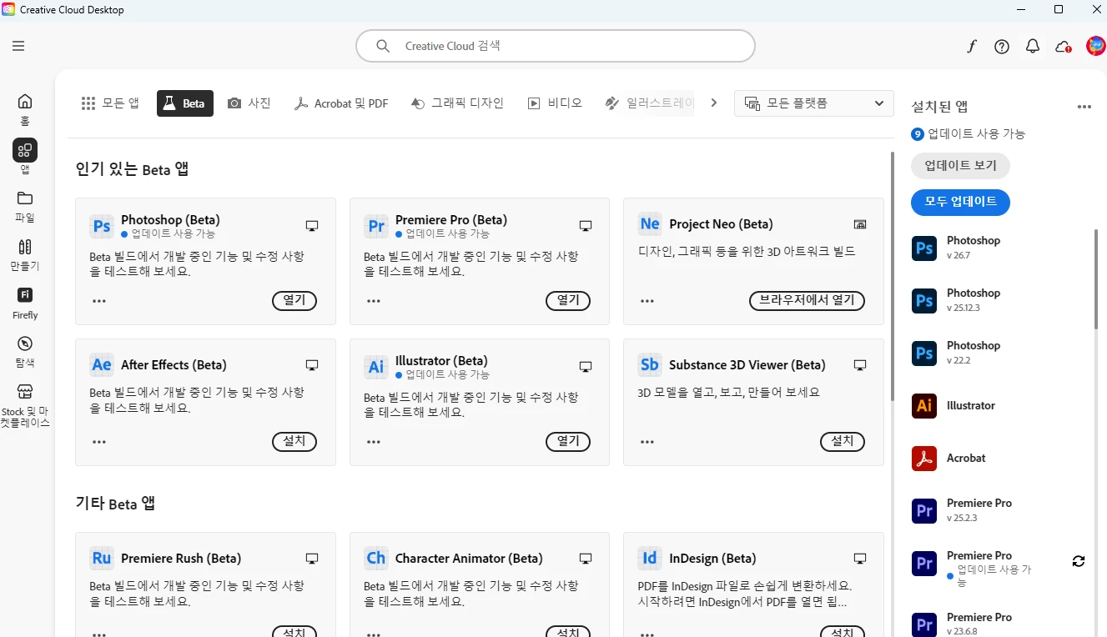1107x637 pixels.
Task: Click the Substance 3D Viewer icon
Action: click(x=650, y=364)
